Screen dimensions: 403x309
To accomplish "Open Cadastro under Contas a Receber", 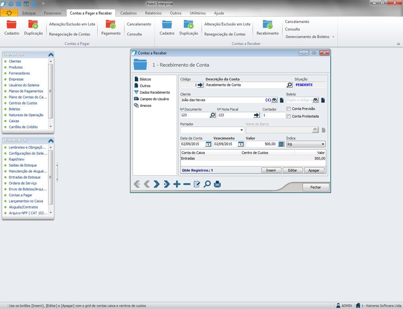I will coord(167,28).
